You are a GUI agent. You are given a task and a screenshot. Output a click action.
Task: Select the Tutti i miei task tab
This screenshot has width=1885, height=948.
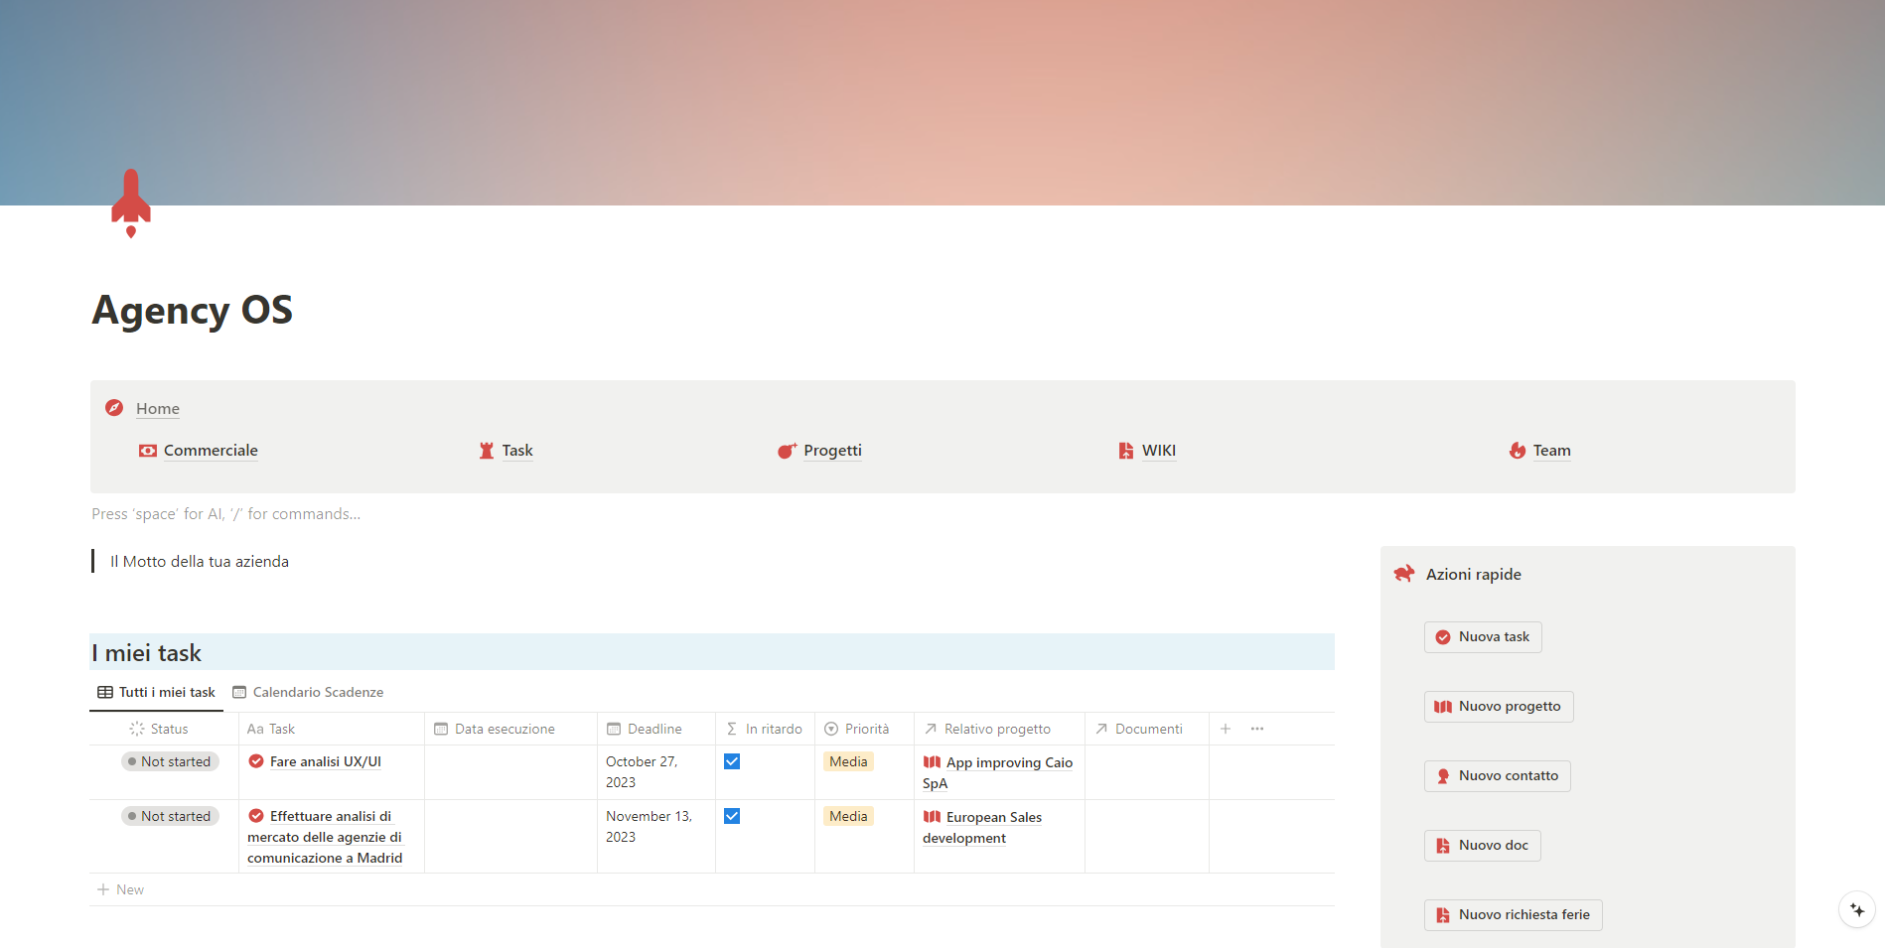[166, 692]
